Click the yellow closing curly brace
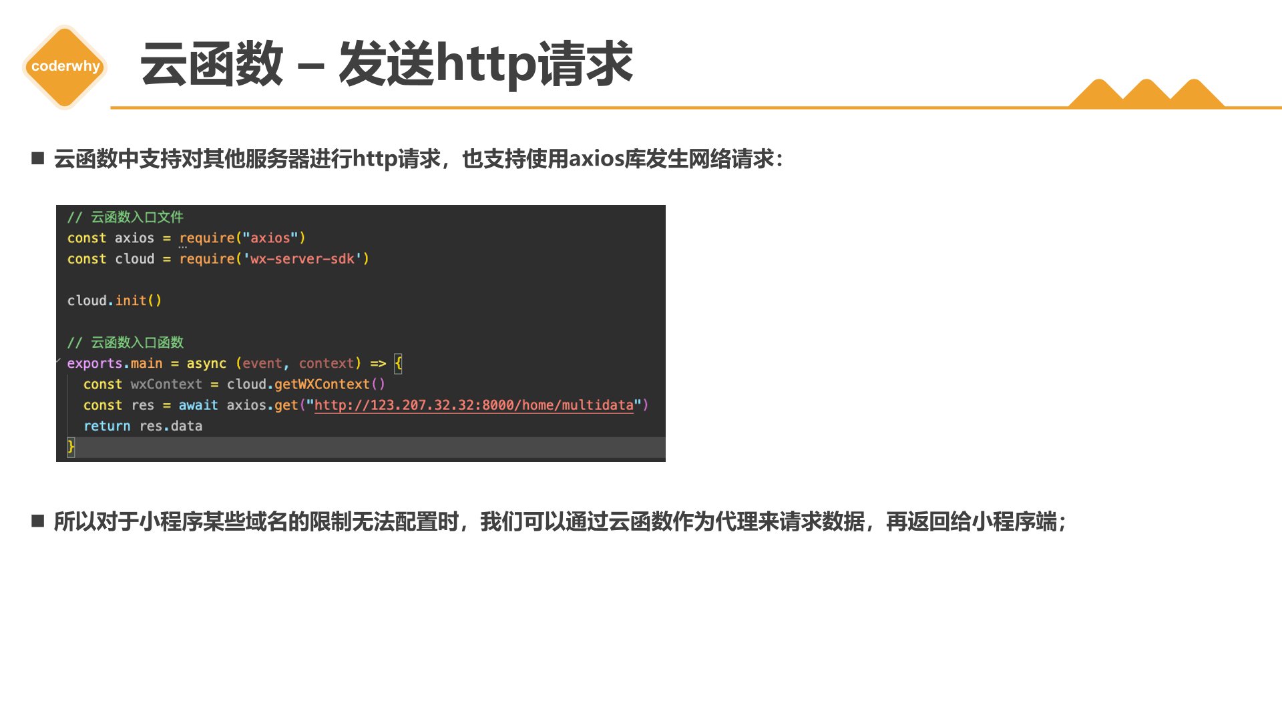 click(x=71, y=447)
